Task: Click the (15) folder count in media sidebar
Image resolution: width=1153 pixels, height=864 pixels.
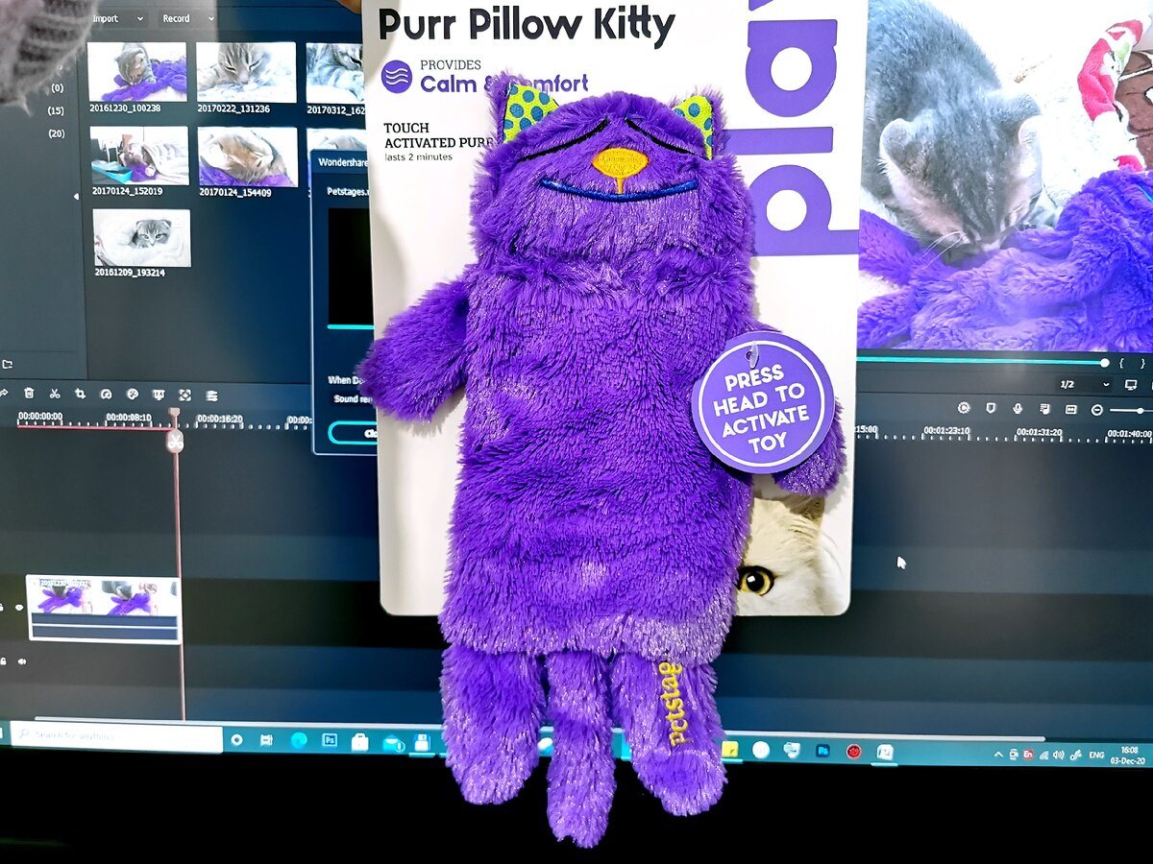Action: [56, 110]
